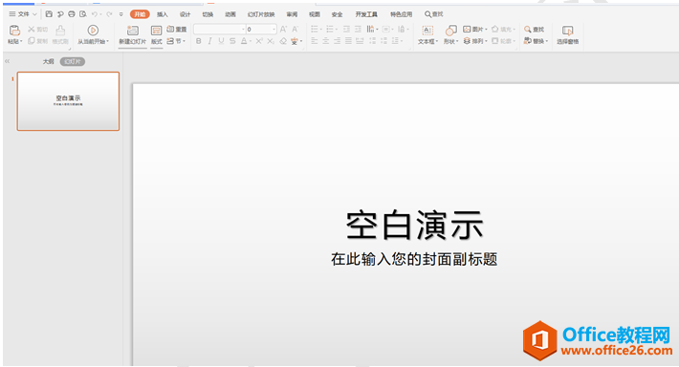679x367 pixels.
Task: Open the text direction dropdown icon
Action: click(372, 30)
